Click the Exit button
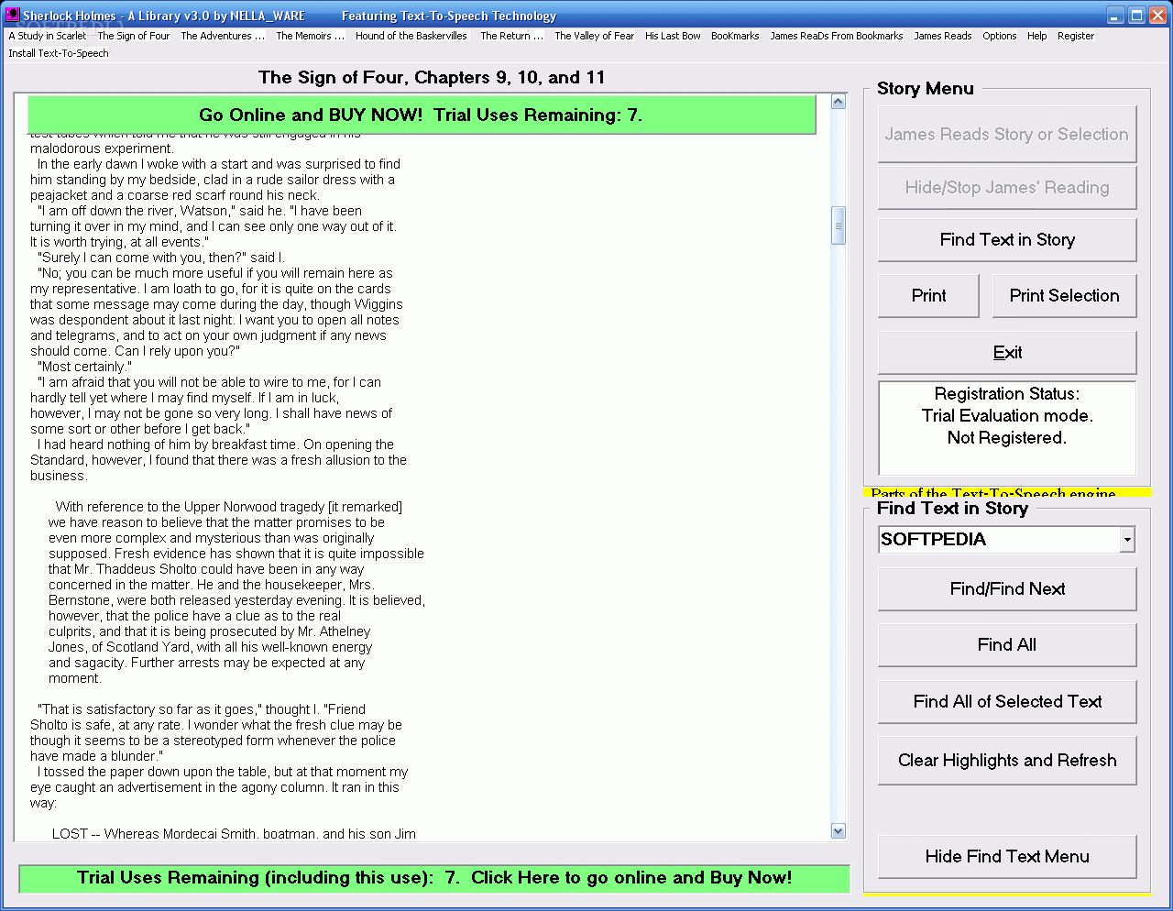This screenshot has height=911, width=1173. tap(1007, 352)
